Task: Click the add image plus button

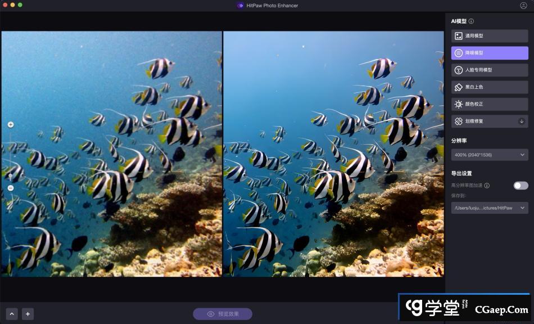Action: (x=28, y=314)
